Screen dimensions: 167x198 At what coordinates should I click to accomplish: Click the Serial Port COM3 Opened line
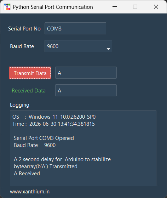pos(44,138)
